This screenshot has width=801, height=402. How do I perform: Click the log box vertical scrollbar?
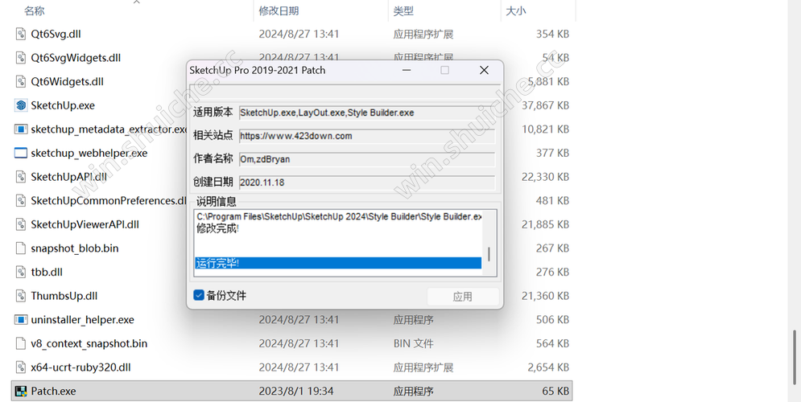tap(489, 257)
